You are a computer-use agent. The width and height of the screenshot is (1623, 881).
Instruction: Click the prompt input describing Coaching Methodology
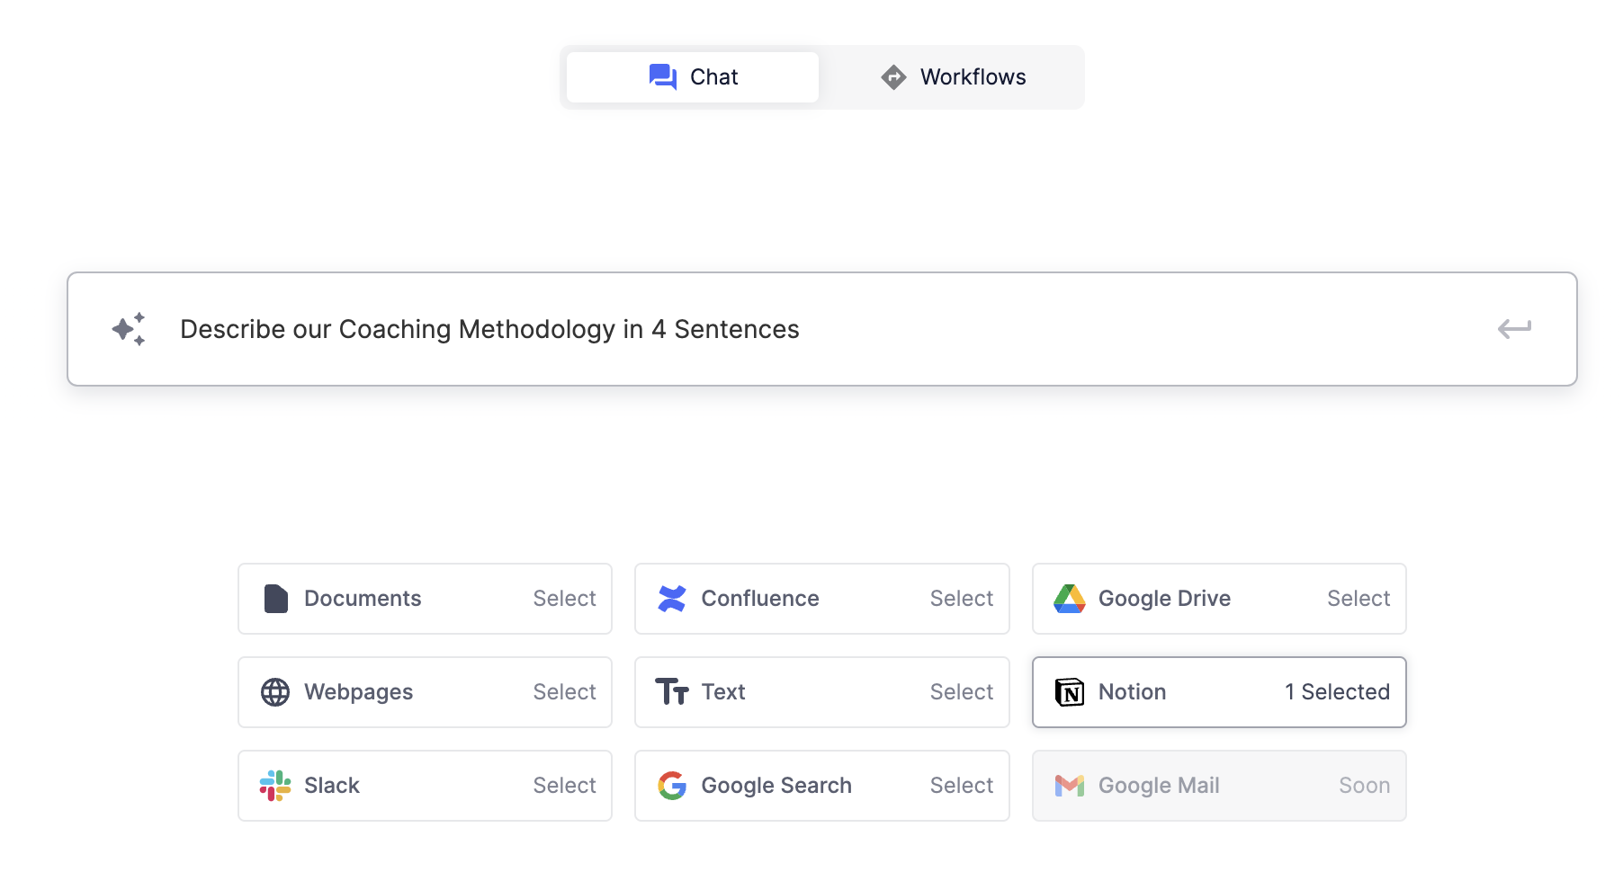pos(489,329)
